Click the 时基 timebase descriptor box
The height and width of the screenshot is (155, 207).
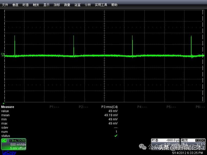point(165,144)
